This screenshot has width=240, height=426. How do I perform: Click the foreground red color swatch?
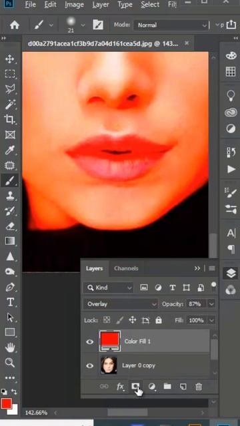coord(6,403)
